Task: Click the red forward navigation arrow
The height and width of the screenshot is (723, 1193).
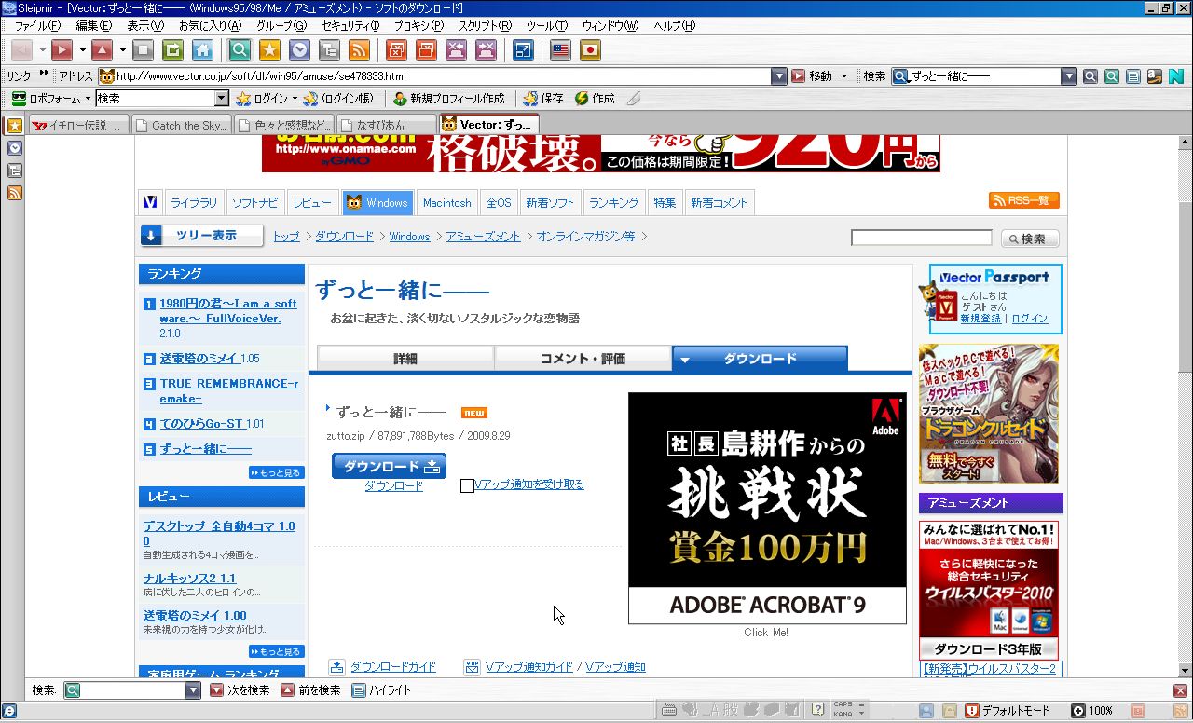Action: tap(62, 50)
